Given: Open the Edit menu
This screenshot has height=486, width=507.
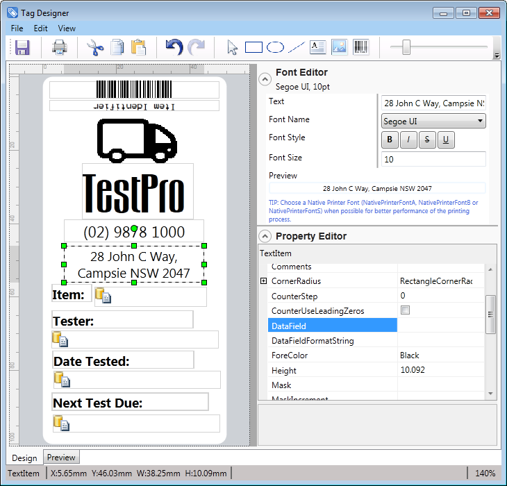Looking at the screenshot, I should [x=41, y=28].
